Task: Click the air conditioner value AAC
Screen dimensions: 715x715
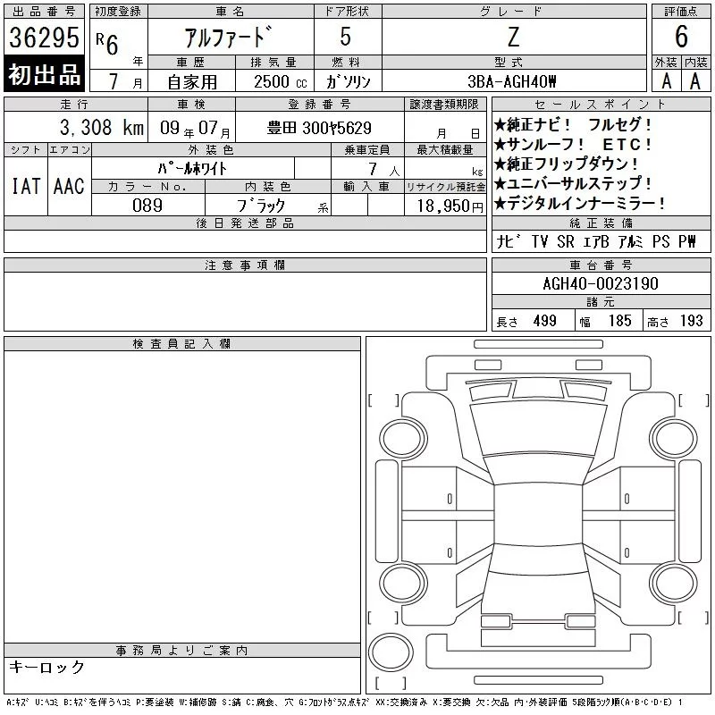Action: 69,186
